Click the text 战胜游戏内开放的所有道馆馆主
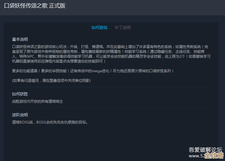Viewport: 225px width, 161px height. (x=37, y=101)
